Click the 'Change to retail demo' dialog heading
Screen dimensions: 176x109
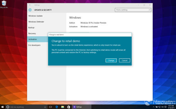(66, 41)
